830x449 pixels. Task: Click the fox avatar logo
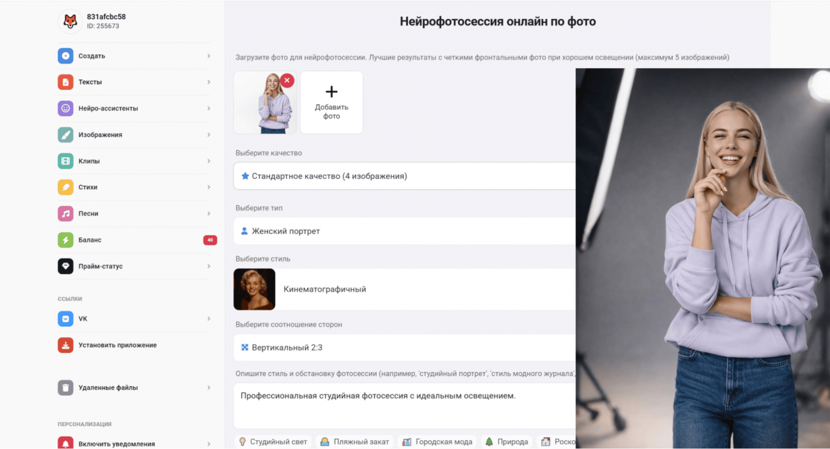(70, 21)
